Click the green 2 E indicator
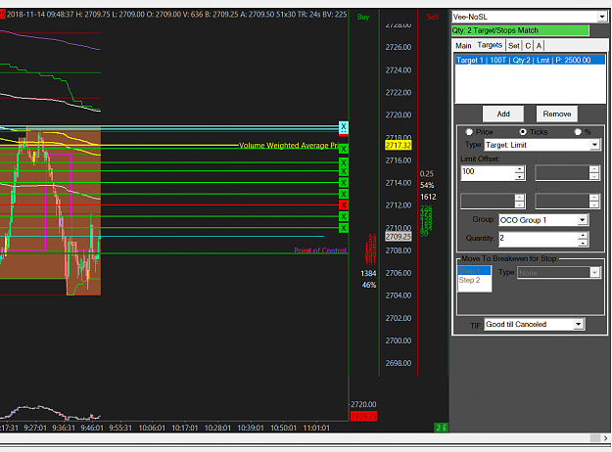The width and height of the screenshot is (612, 452). 441,428
